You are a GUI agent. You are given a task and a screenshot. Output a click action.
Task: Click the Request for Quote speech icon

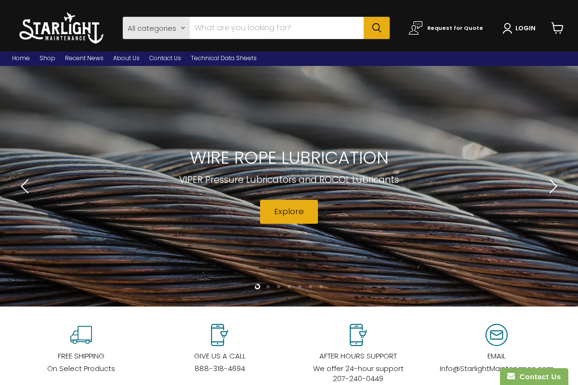(415, 27)
